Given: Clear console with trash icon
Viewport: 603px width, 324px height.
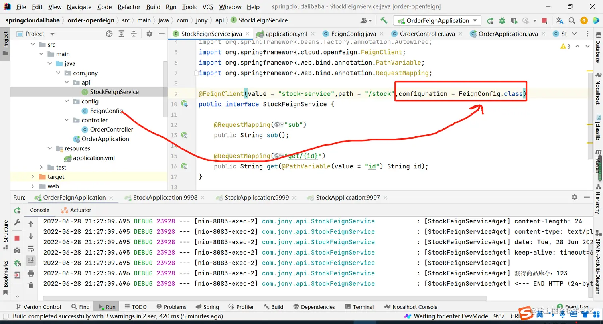Looking at the screenshot, I should [x=31, y=285].
